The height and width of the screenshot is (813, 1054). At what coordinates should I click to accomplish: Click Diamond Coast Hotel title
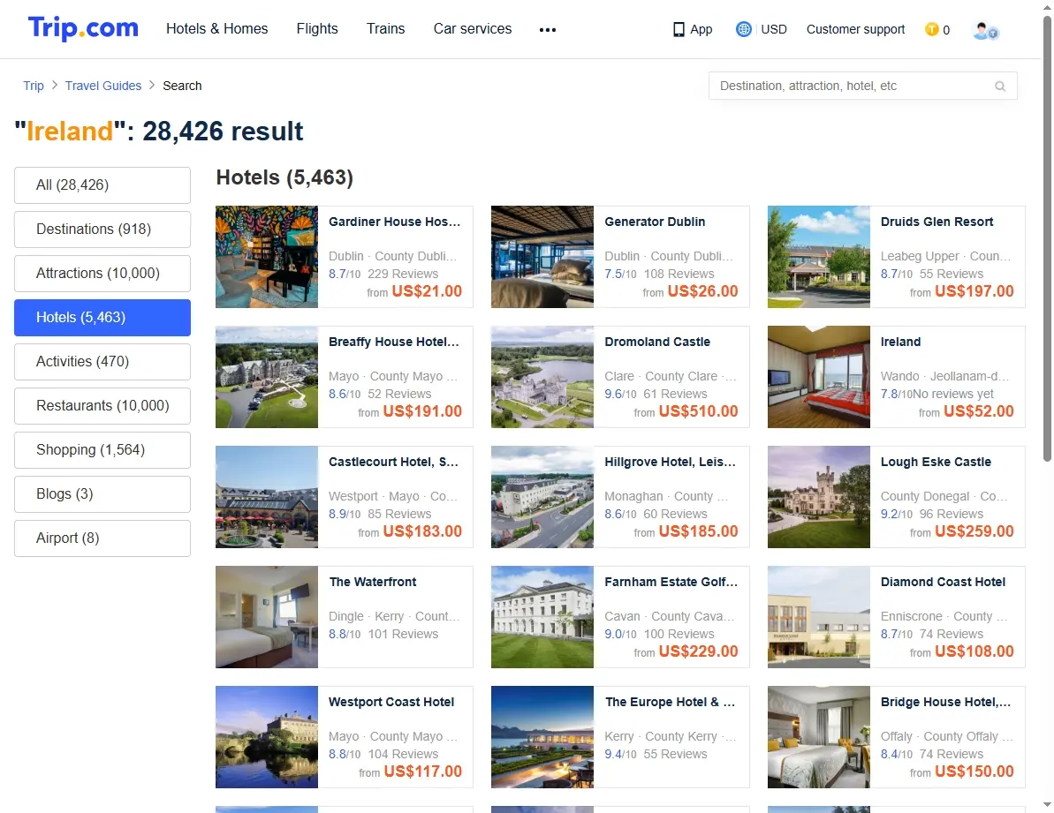(943, 583)
